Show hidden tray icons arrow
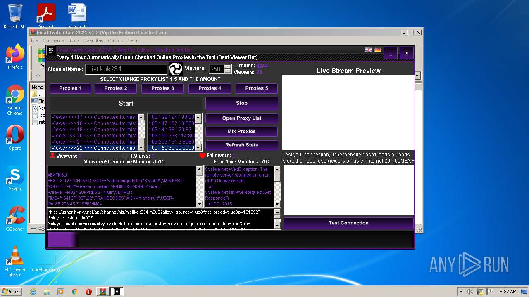Image resolution: width=529 pixels, height=297 pixels. 460,292
